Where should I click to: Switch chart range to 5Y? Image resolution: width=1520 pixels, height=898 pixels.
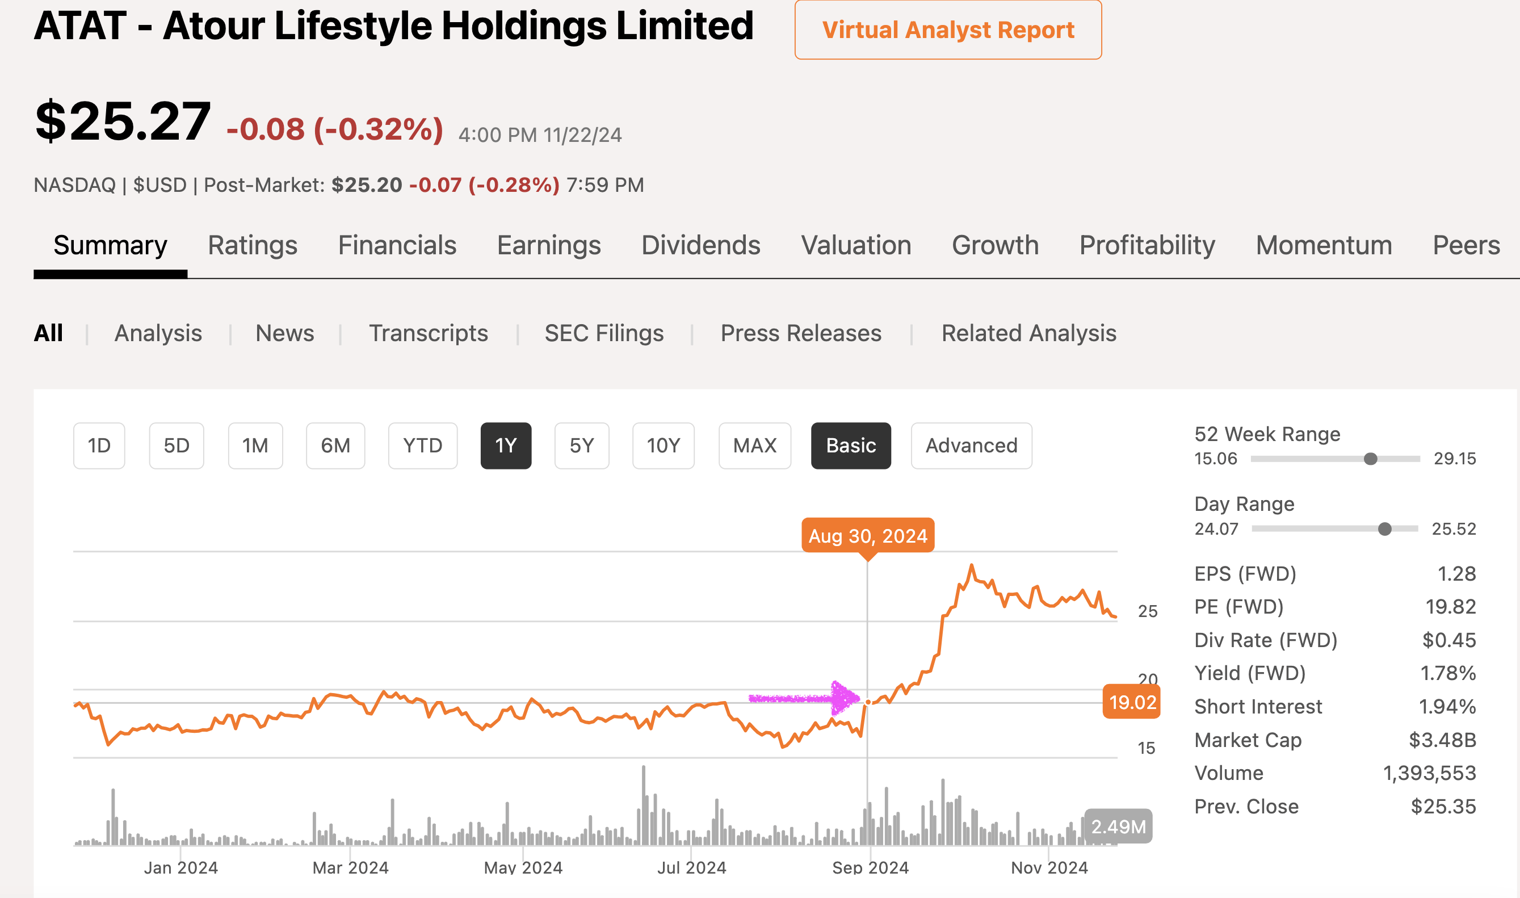582,446
